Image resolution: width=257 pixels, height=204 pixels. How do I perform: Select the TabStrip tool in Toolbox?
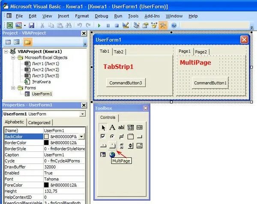coord(103,145)
